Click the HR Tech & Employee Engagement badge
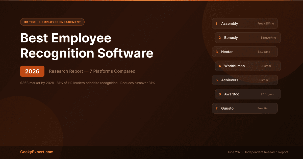Image resolution: width=303 pixels, height=159 pixels. tap(52, 22)
